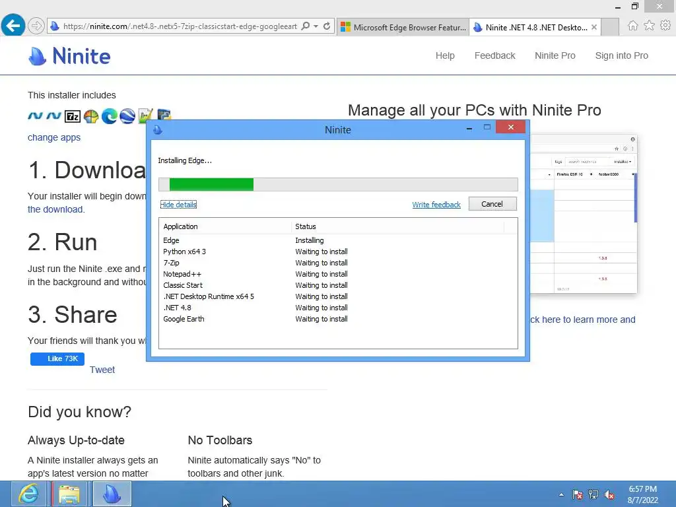Minimize the Ninite installer dialog

[469, 129]
